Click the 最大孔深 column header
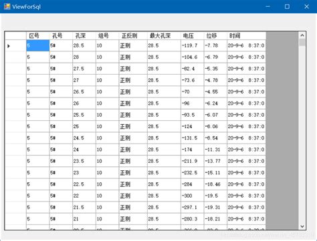The width and height of the screenshot is (317, 241). pyautogui.click(x=164, y=35)
